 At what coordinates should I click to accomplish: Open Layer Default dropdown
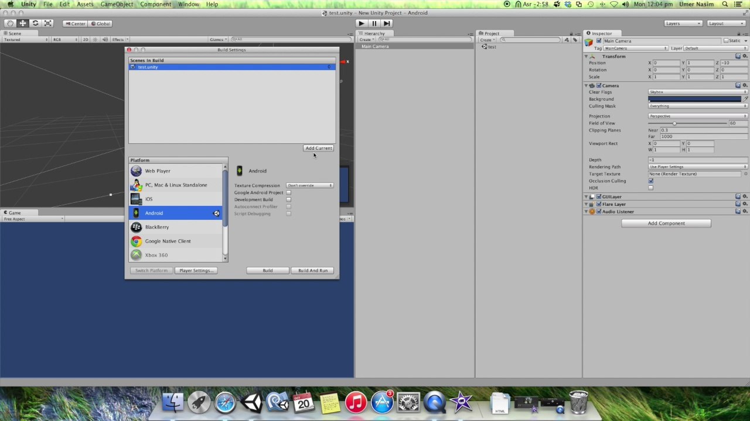715,48
